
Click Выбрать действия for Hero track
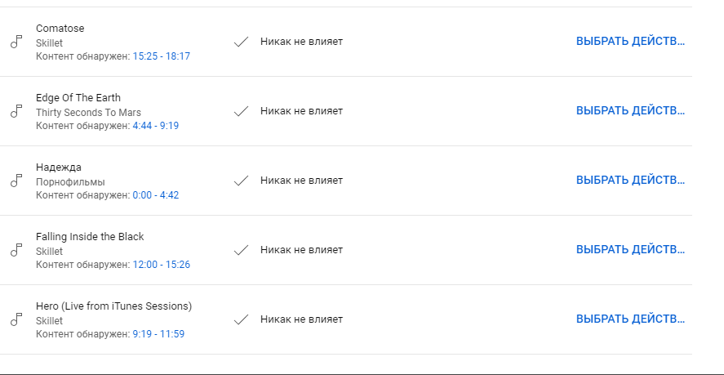click(x=630, y=319)
